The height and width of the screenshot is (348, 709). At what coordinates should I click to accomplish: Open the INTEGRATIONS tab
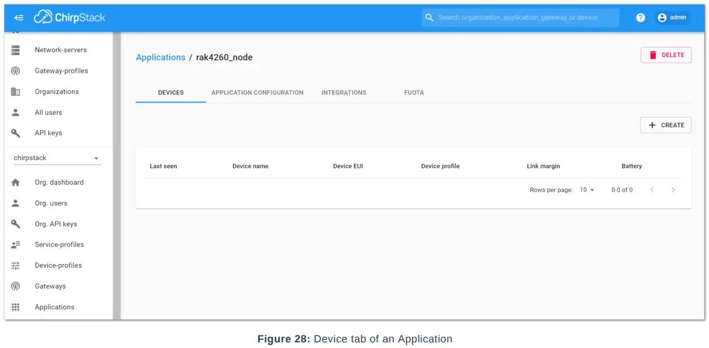[x=344, y=93]
